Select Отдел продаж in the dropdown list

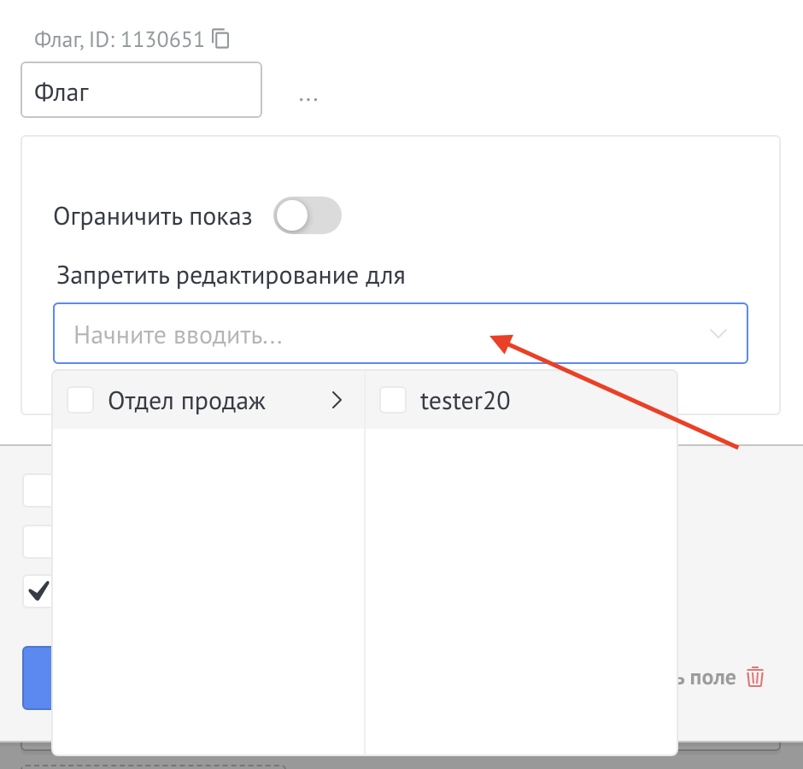tap(186, 399)
